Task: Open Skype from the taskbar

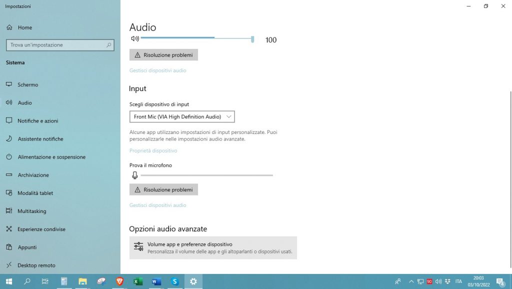Action: click(174, 281)
